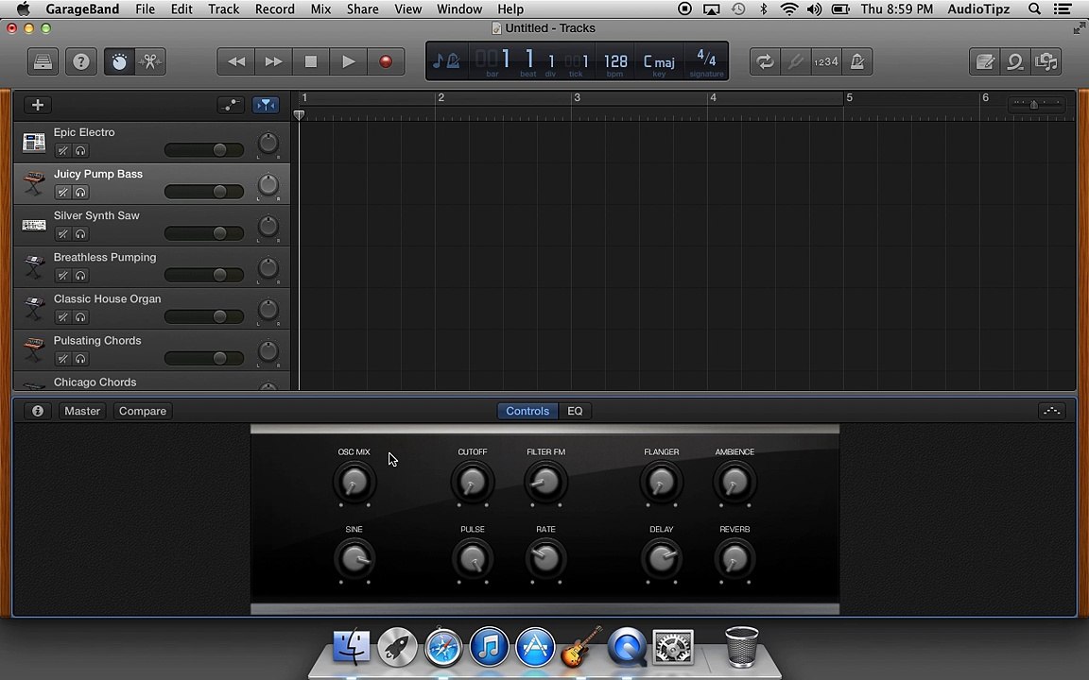Open the Editors scissors button
This screenshot has width=1089, height=680.
149,61
